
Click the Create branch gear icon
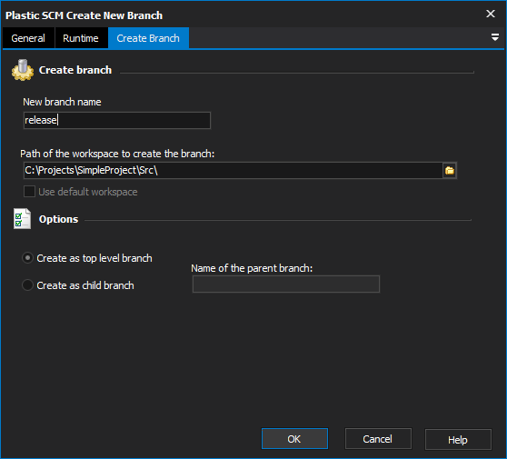(x=23, y=70)
